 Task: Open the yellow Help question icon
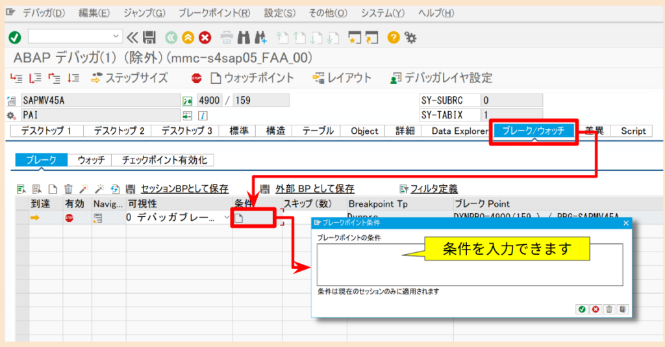click(x=393, y=38)
